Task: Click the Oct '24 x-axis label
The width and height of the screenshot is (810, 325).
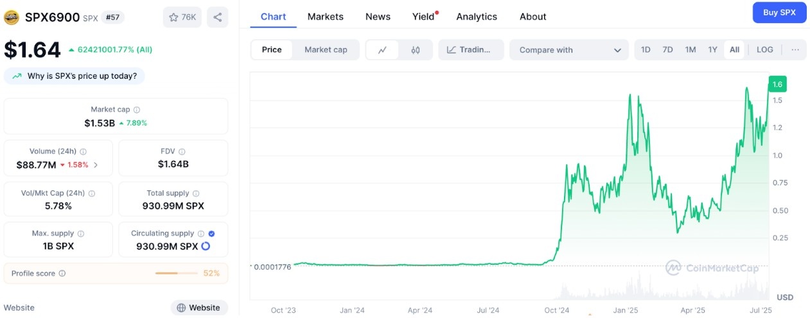Action: point(556,310)
